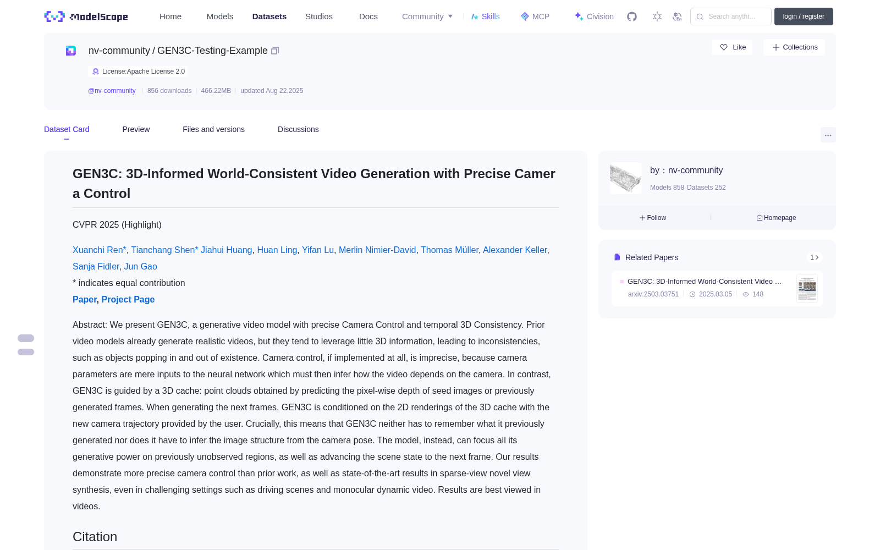The width and height of the screenshot is (880, 550).
Task: Click the login / register button
Action: (804, 16)
